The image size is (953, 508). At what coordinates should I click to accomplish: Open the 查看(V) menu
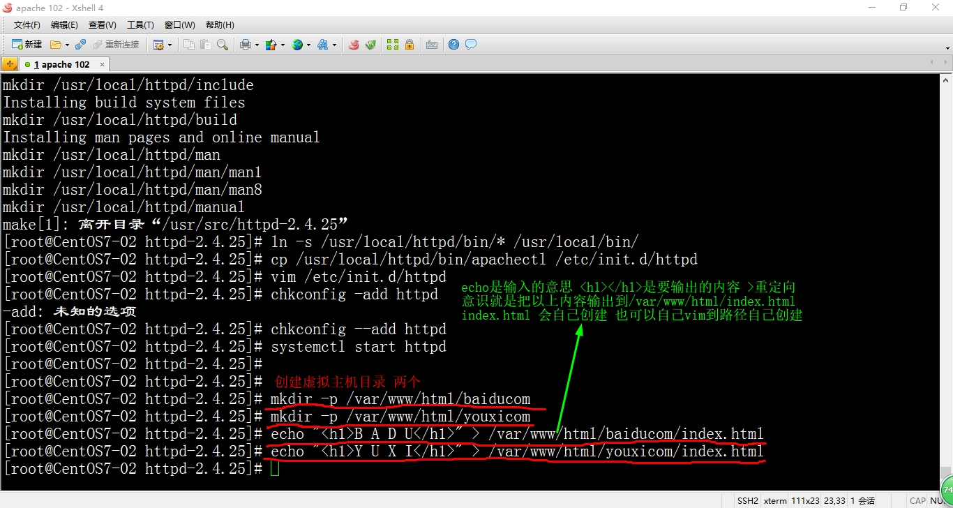click(x=103, y=25)
